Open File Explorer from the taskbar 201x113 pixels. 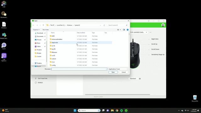tap(112, 110)
